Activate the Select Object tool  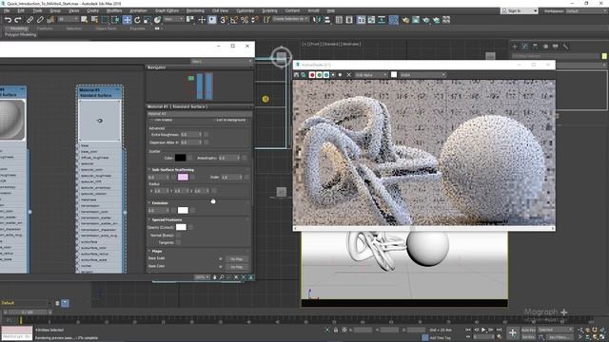point(85,20)
